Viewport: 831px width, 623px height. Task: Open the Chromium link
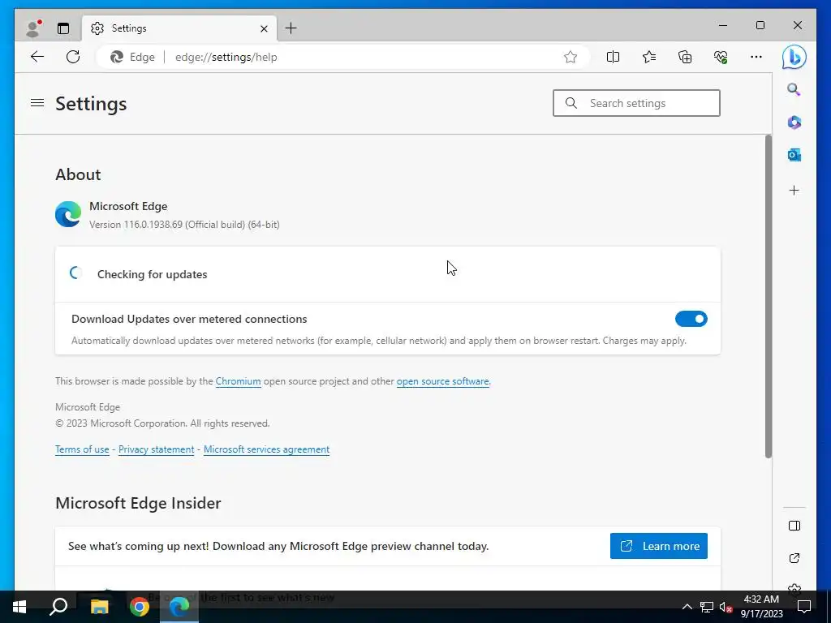tap(238, 381)
